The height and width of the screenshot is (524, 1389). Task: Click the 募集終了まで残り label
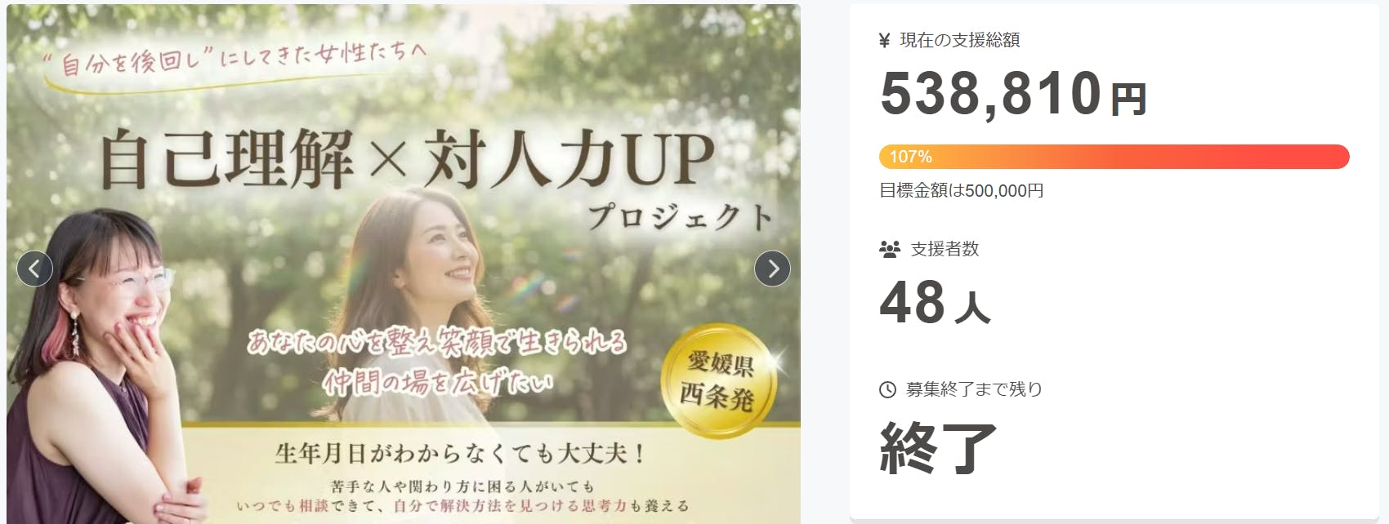(974, 389)
